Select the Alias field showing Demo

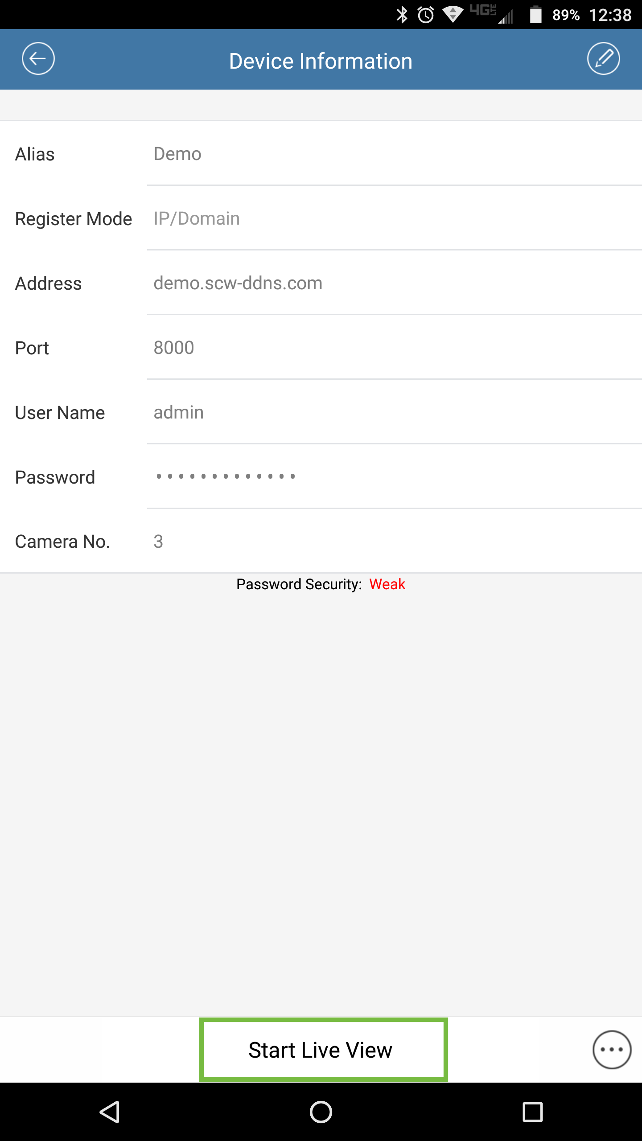tap(395, 154)
